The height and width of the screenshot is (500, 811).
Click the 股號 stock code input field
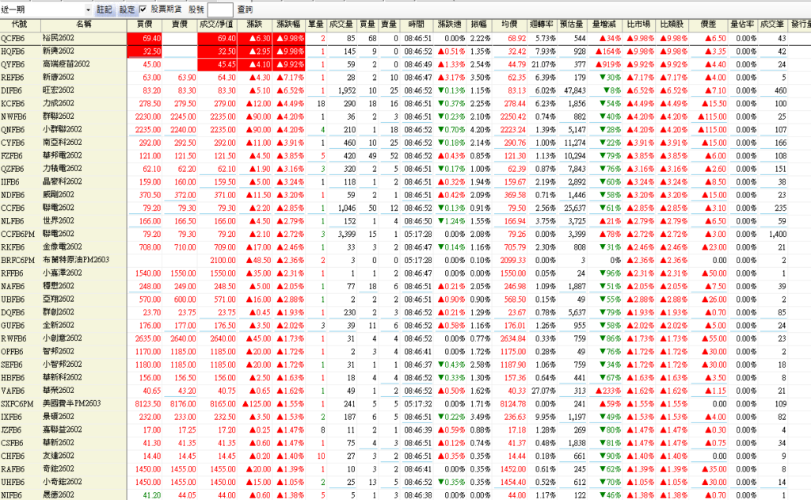[219, 10]
